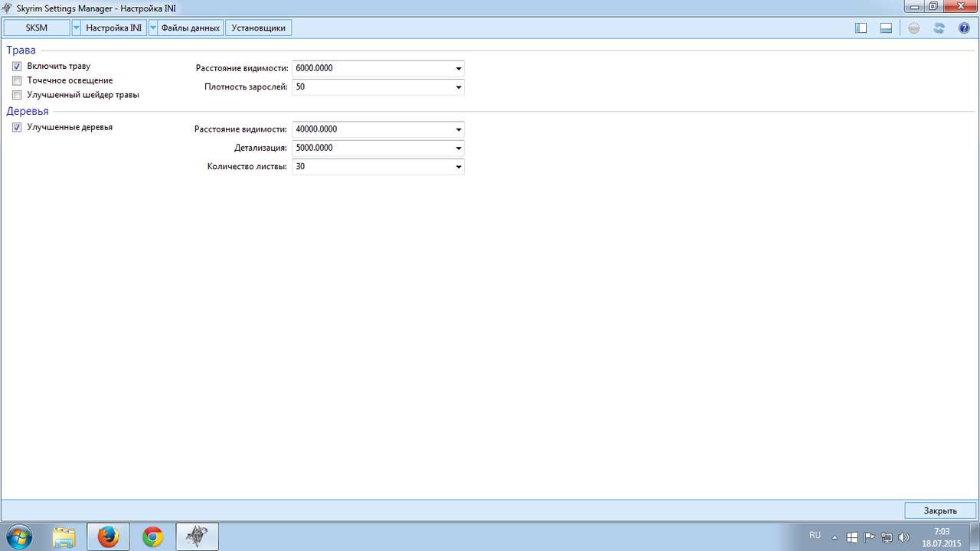The width and height of the screenshot is (980, 551).
Task: Click the refresh arrows toolbar icon
Action: (939, 28)
